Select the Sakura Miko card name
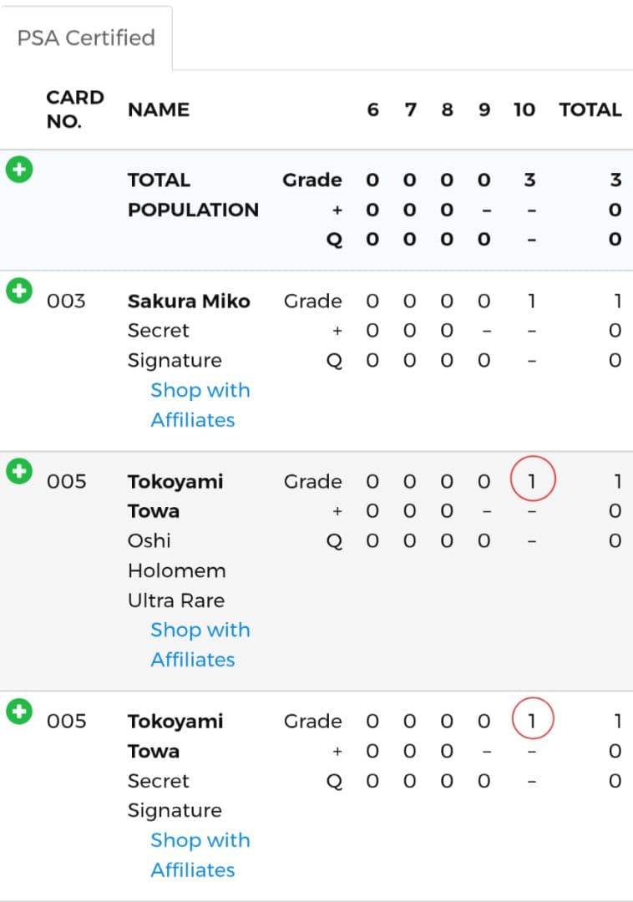This screenshot has width=633, height=902. tap(189, 302)
